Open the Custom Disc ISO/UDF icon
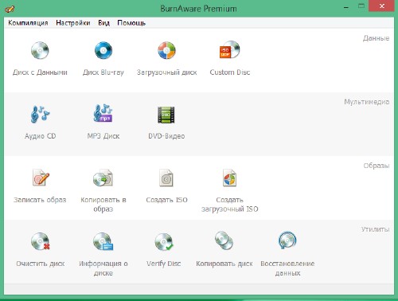 (230, 49)
